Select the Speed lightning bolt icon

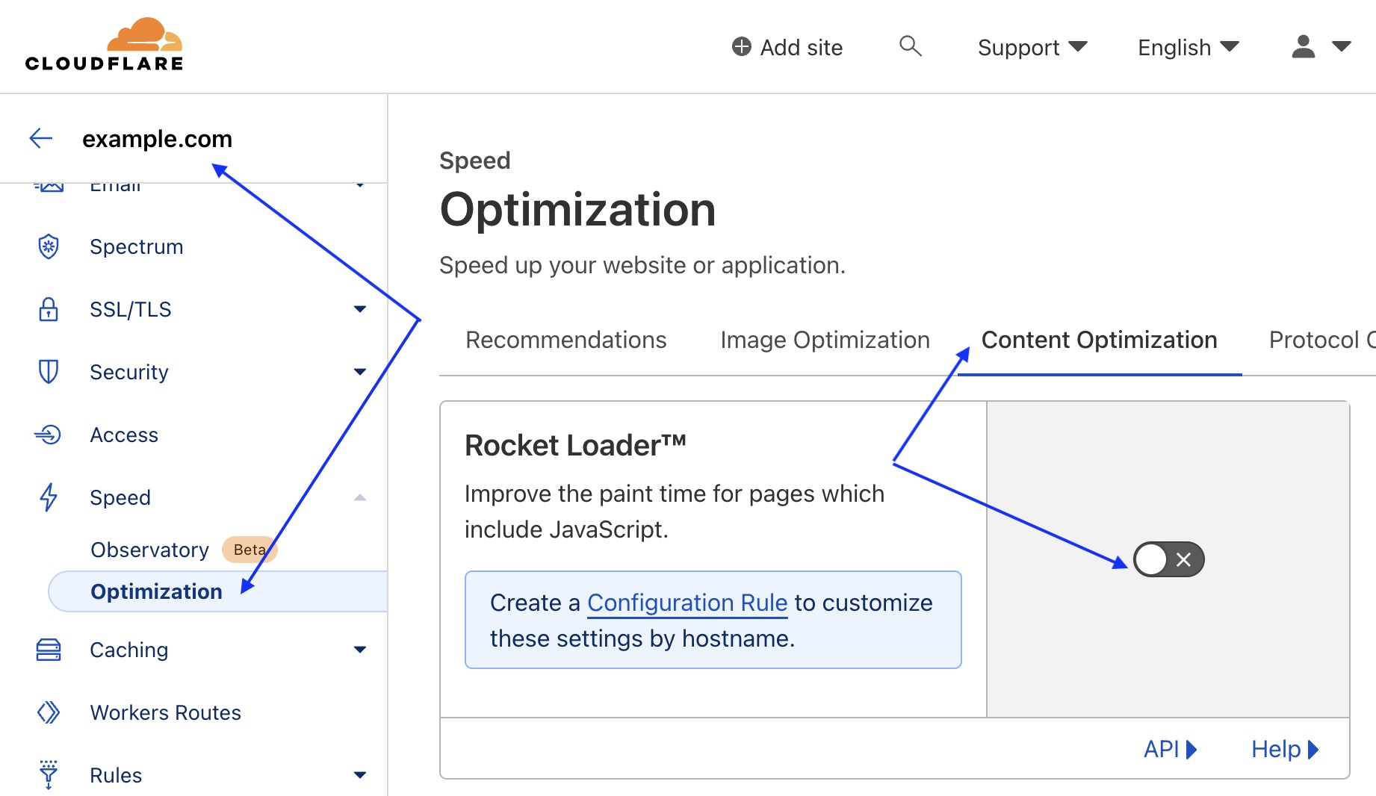click(48, 497)
